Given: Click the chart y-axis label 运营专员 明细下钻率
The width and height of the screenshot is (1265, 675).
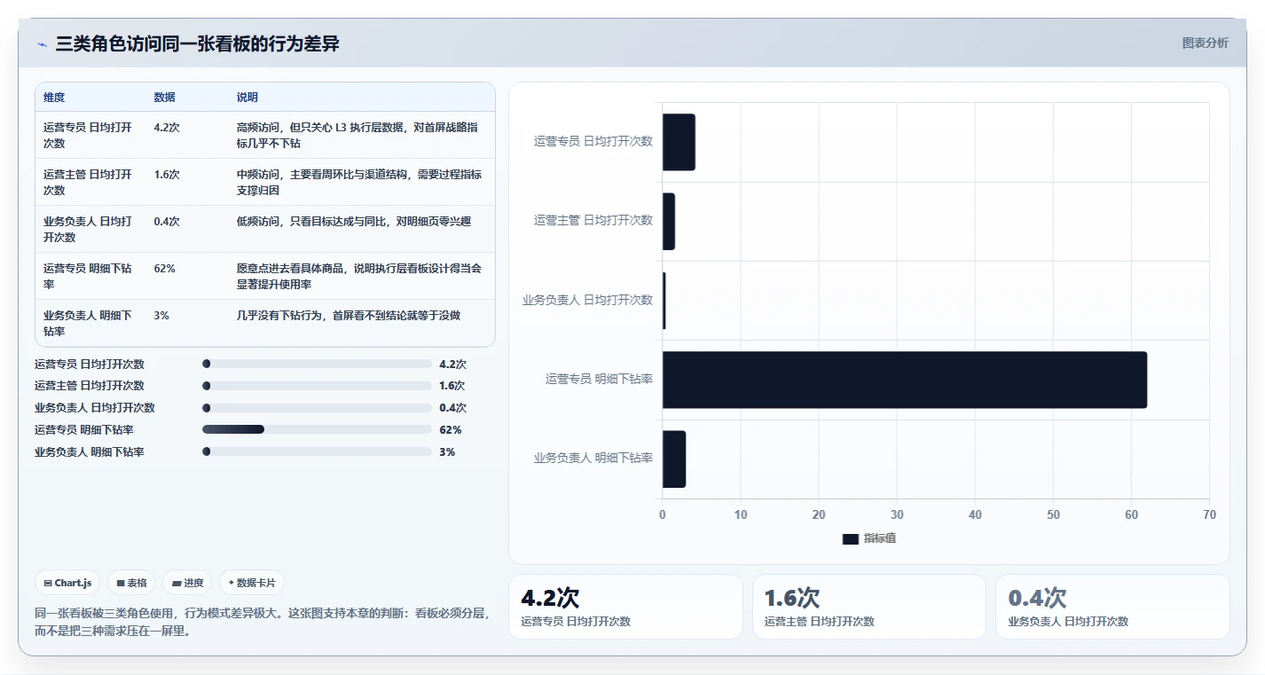Looking at the screenshot, I should (599, 379).
